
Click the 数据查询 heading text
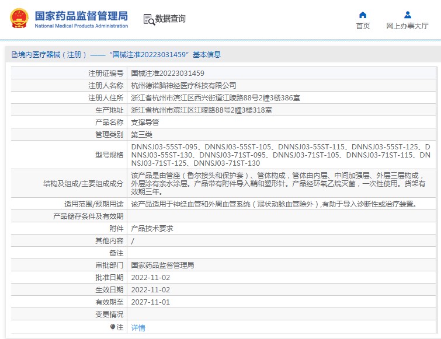coord(170,19)
